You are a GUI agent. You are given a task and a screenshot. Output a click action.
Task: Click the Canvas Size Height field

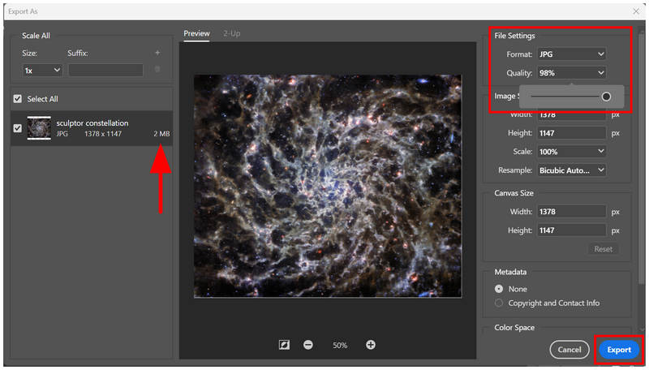tap(571, 230)
